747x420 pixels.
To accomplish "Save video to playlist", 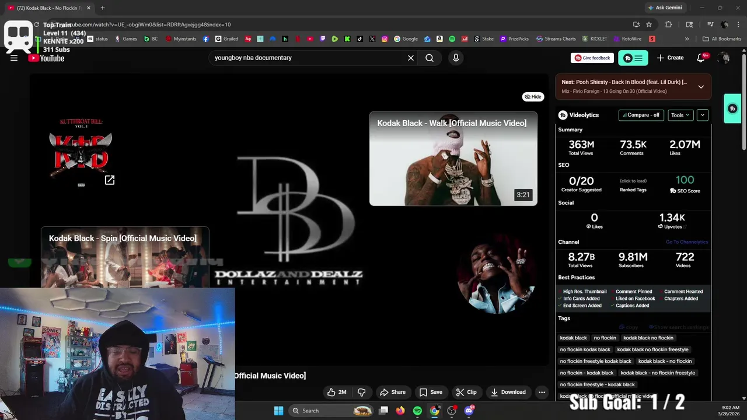I will 431,392.
